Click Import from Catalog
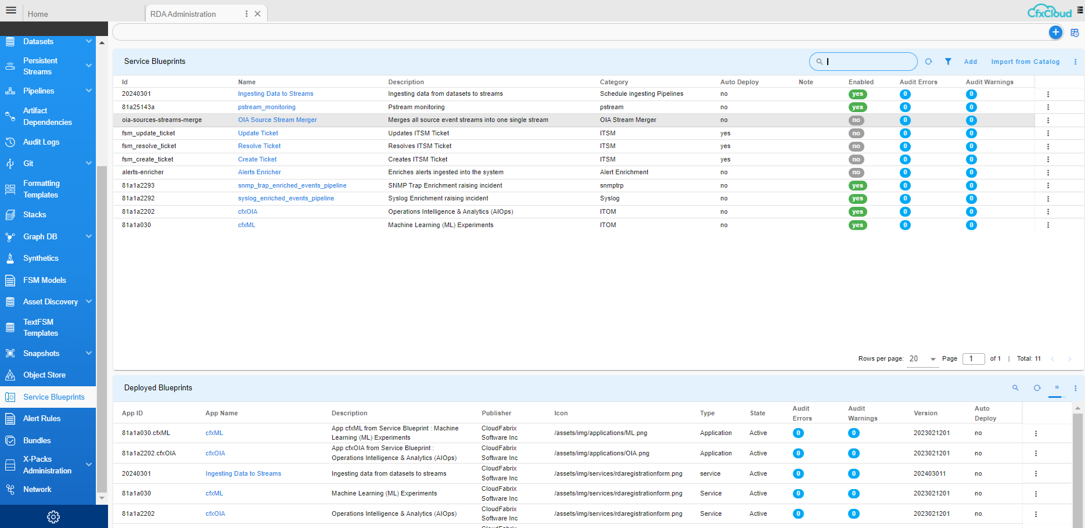The image size is (1085, 528). pyautogui.click(x=1025, y=62)
